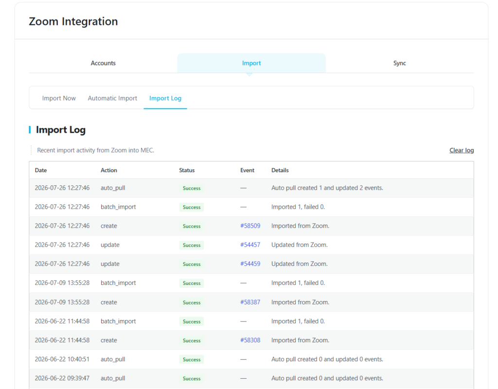This screenshot has width=498, height=389.
Task: Open the Import Now sub-tab
Action: click(59, 98)
